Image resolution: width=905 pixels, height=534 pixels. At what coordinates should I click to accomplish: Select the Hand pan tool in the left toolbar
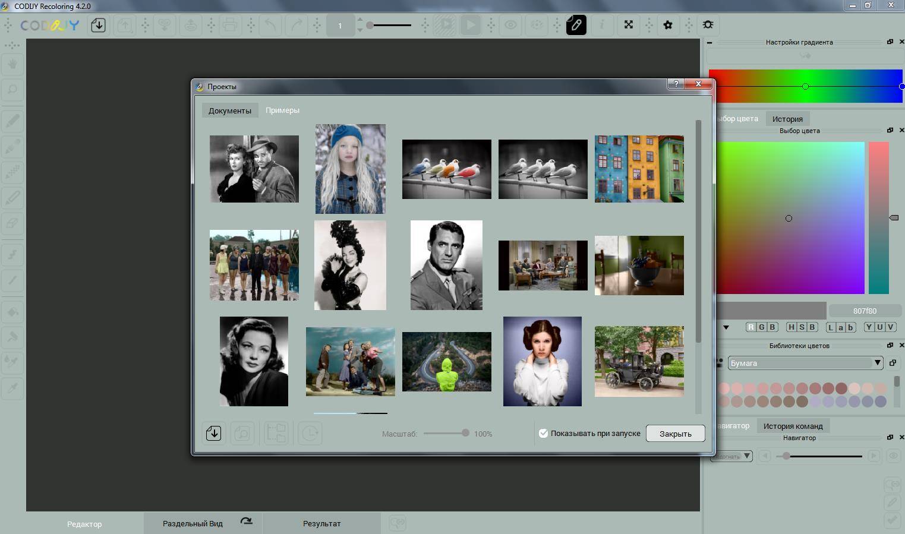click(x=12, y=64)
